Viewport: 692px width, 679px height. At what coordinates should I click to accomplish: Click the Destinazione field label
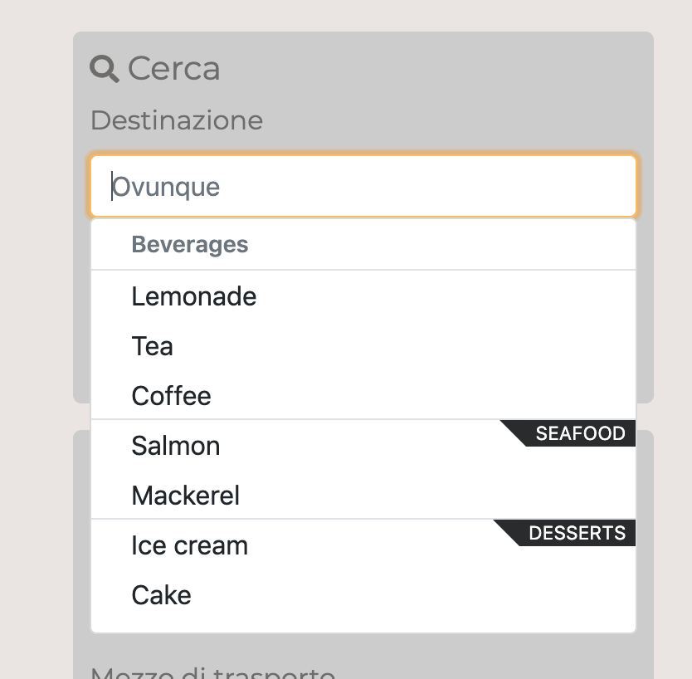click(177, 120)
